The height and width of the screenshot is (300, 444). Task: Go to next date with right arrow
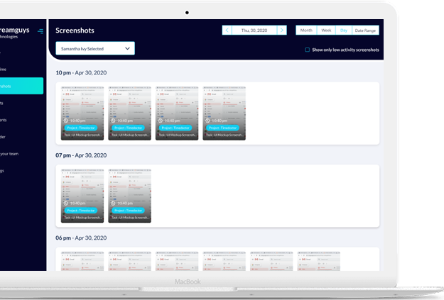pyautogui.click(x=282, y=30)
